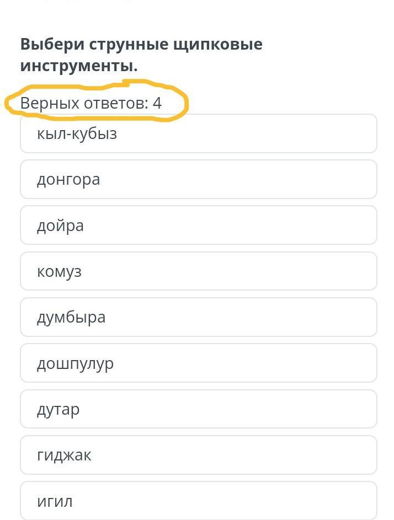
Task: Mark думбыра as a correct answer
Action: pos(198,318)
